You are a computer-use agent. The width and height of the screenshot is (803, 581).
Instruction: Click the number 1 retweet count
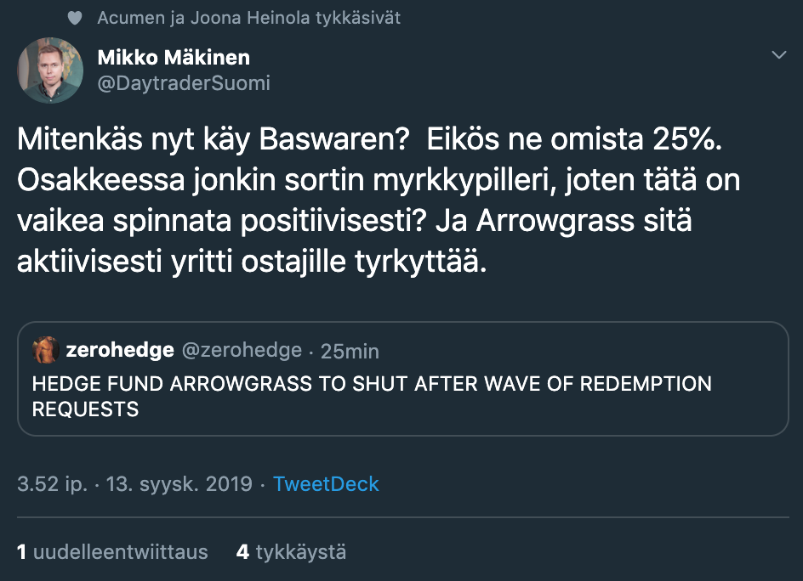tap(22, 552)
